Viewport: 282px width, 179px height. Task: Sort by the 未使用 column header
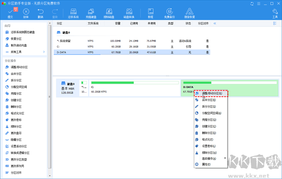[151, 23]
